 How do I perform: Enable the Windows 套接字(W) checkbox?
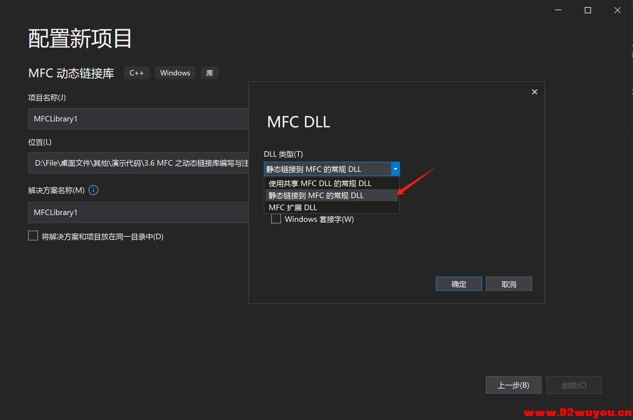[276, 218]
